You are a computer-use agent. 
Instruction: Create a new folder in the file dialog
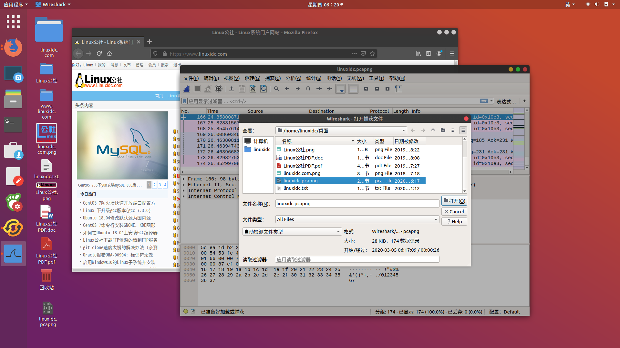tap(443, 130)
